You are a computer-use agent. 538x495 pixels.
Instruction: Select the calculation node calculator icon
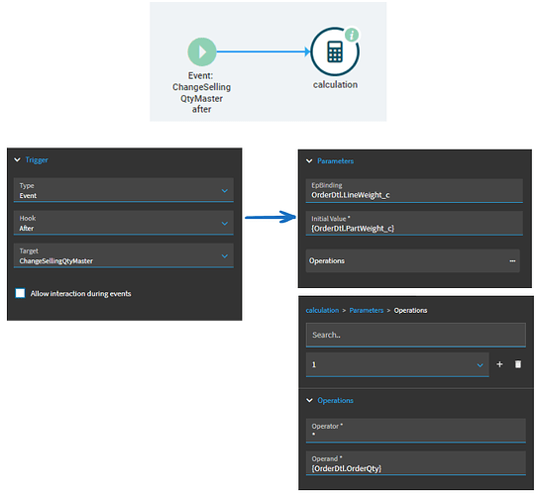(335, 51)
